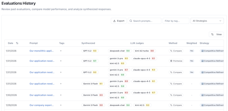
Task: Click the kimi-k2.5 9.4 judge badge
Action: 117,86
